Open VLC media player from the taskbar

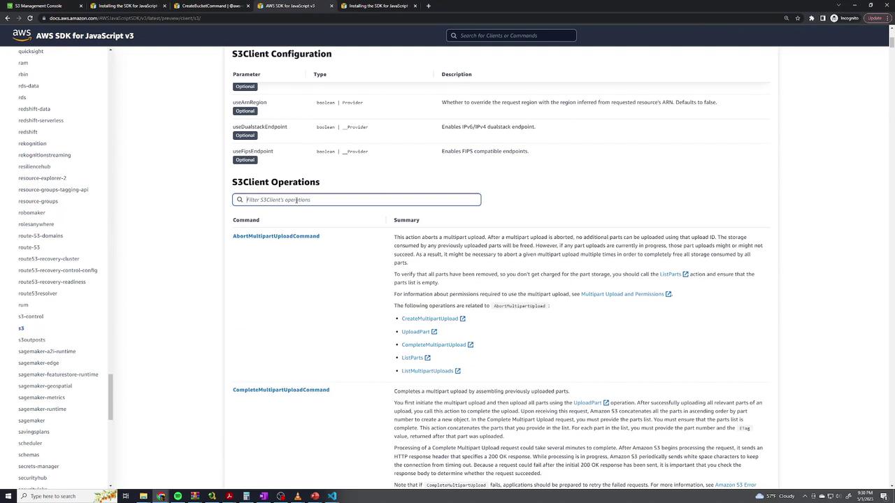coord(298,496)
